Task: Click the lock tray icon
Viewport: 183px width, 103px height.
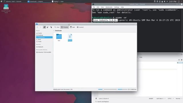Action: click(162, 1)
